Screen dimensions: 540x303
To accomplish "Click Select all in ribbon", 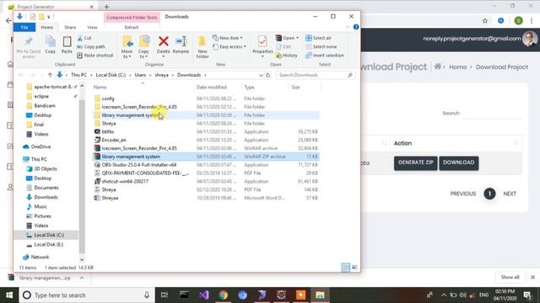I will tap(318, 38).
